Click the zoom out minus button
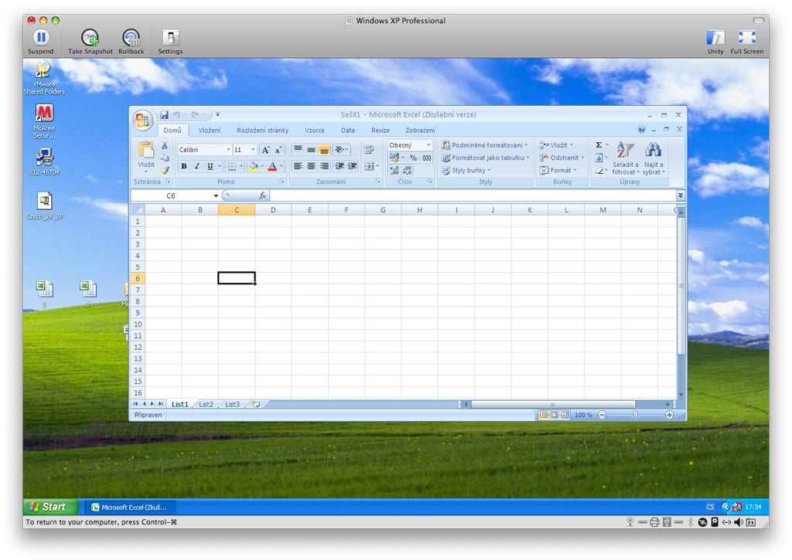Image resolution: width=792 pixels, height=560 pixels. tap(602, 415)
